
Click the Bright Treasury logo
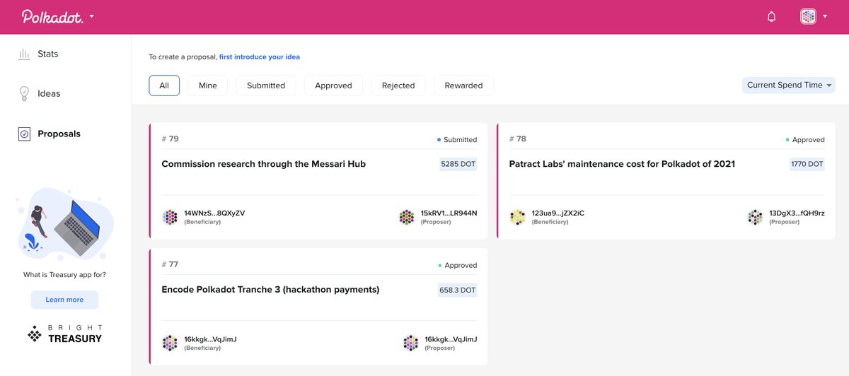click(x=64, y=334)
